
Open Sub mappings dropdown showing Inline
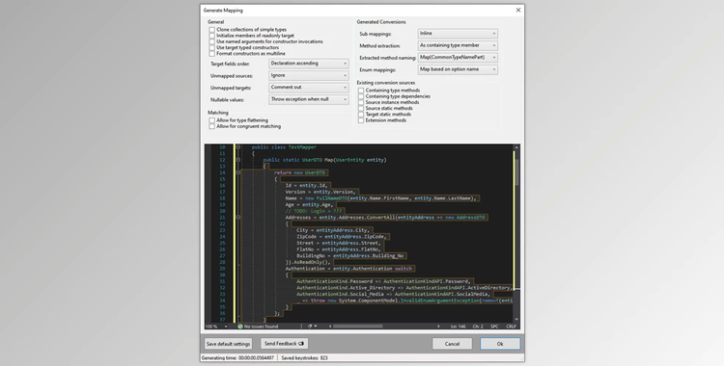coord(458,33)
